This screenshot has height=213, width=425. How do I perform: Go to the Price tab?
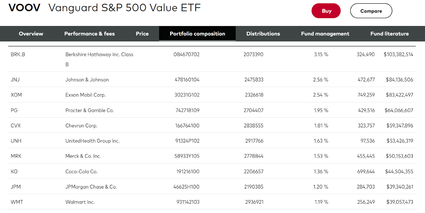[142, 34]
